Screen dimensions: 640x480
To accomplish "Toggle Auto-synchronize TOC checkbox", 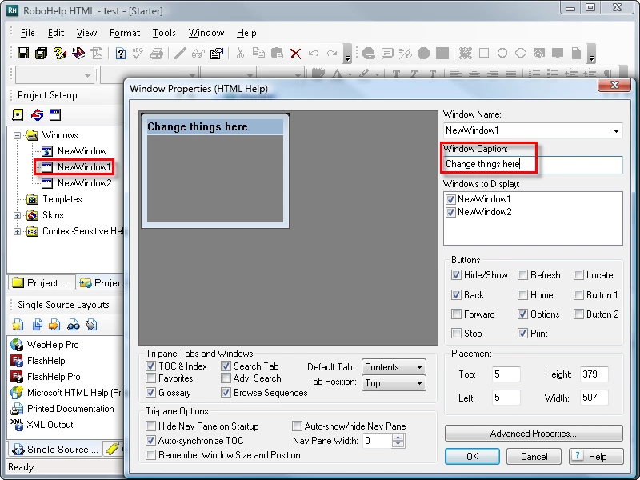I will tap(150, 441).
